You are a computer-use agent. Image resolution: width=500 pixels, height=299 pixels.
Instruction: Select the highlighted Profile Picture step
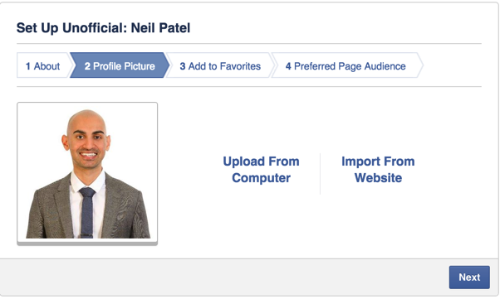[120, 66]
